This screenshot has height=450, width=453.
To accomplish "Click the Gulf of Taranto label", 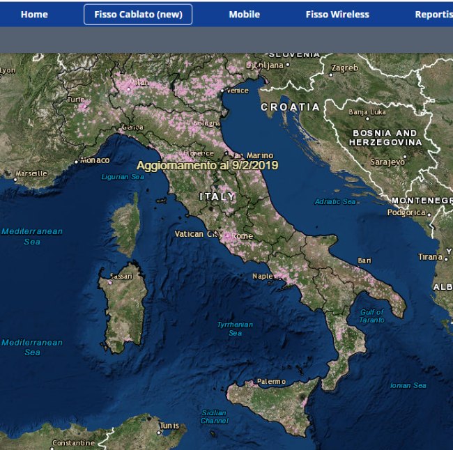I will [x=371, y=316].
